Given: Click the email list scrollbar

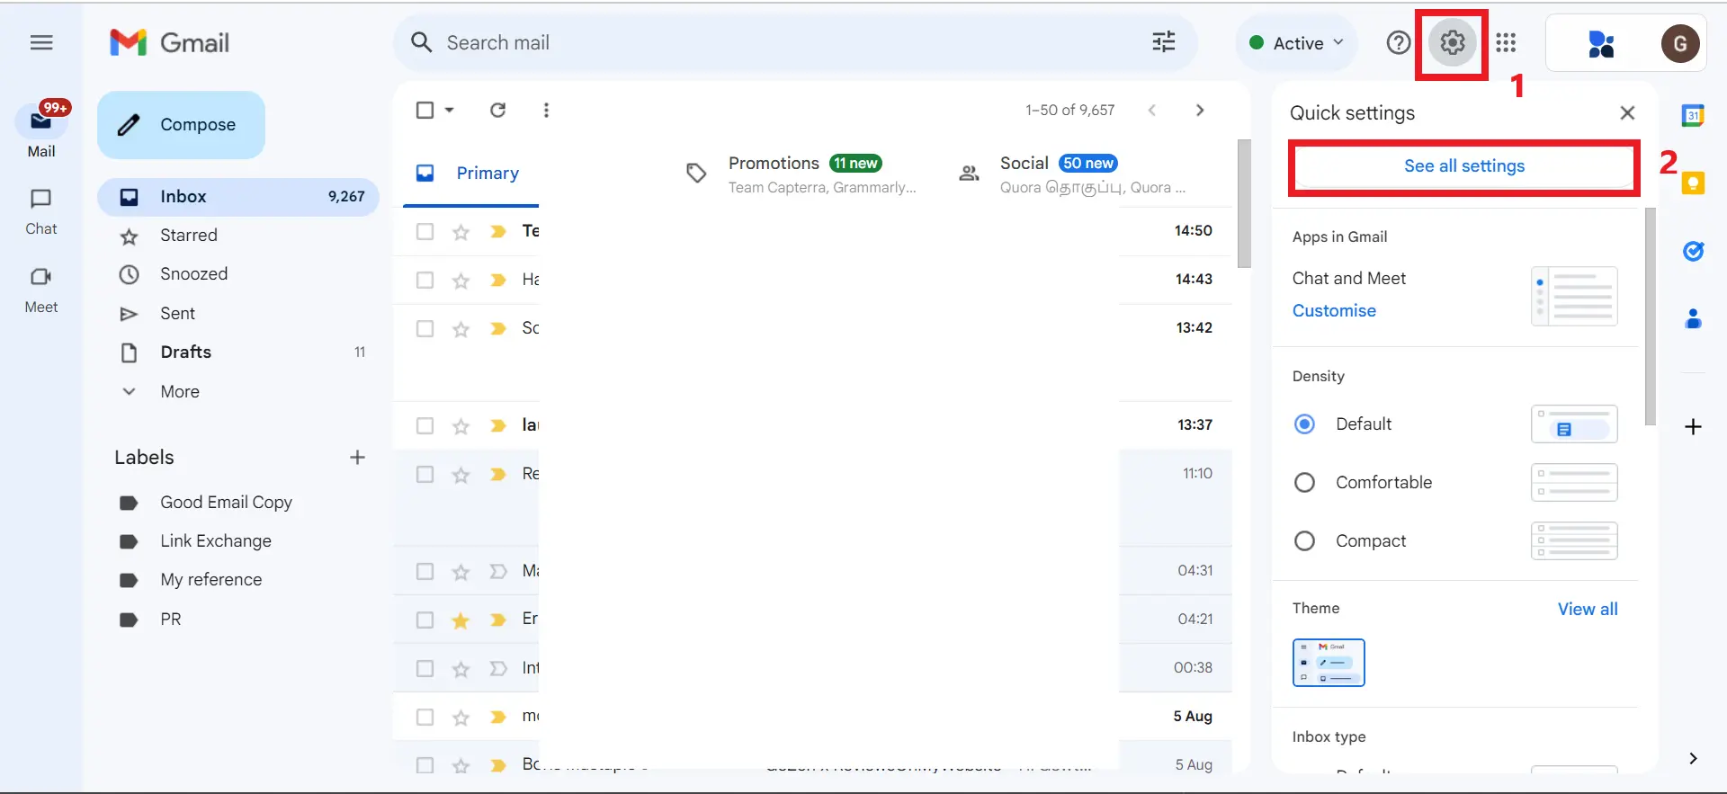Looking at the screenshot, I should 1244,203.
